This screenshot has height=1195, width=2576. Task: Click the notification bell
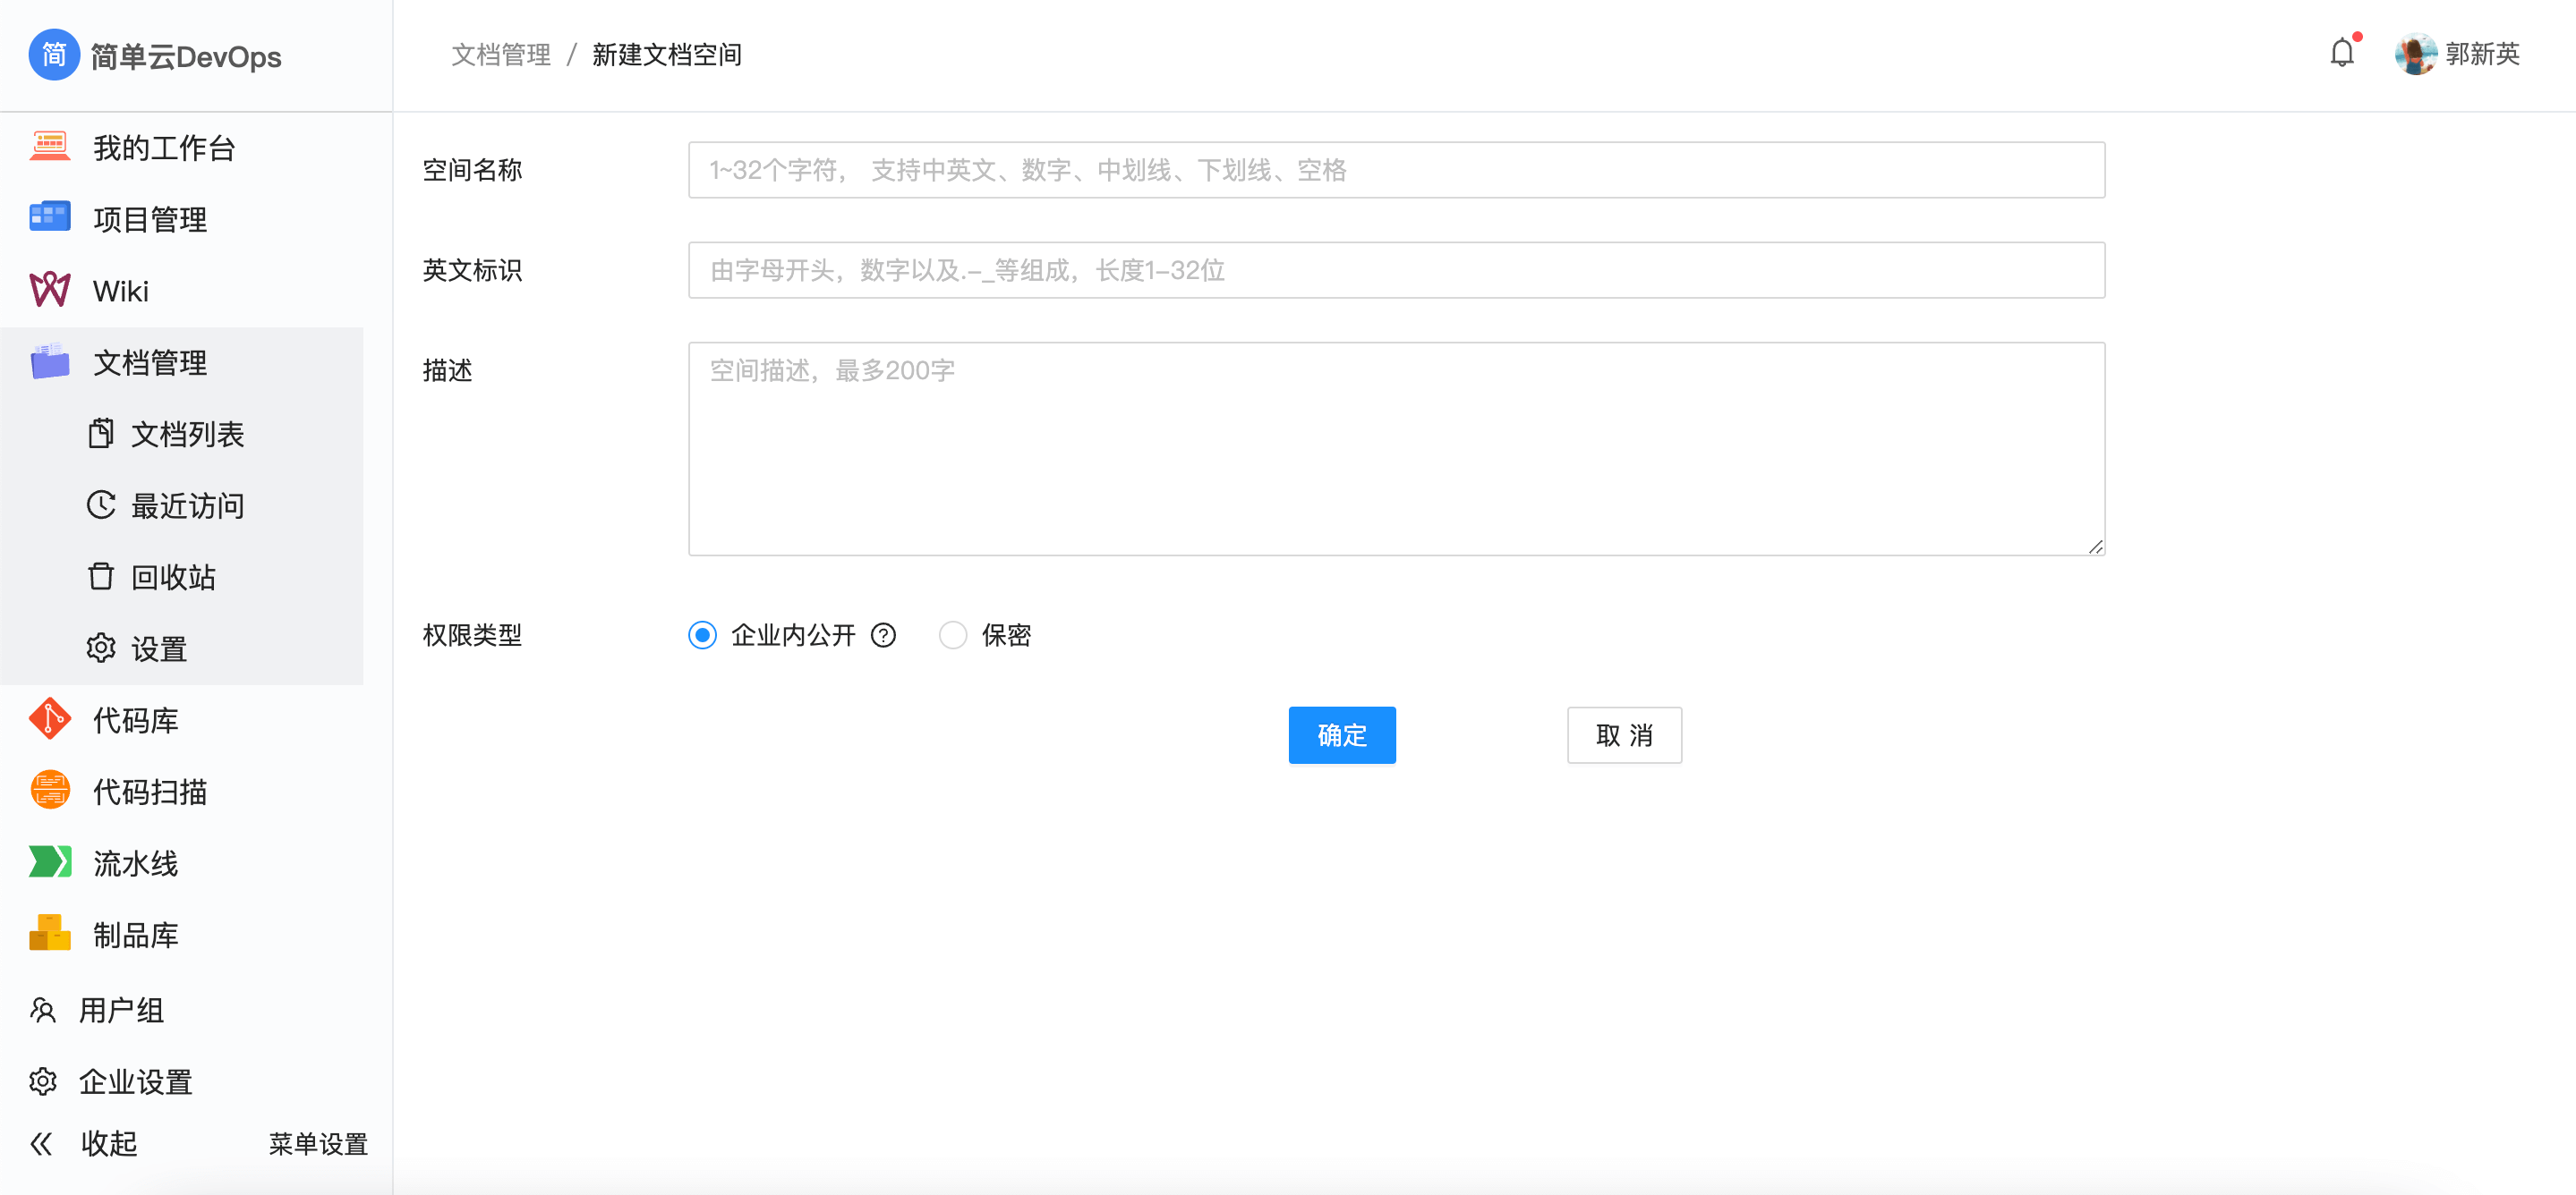(2342, 52)
